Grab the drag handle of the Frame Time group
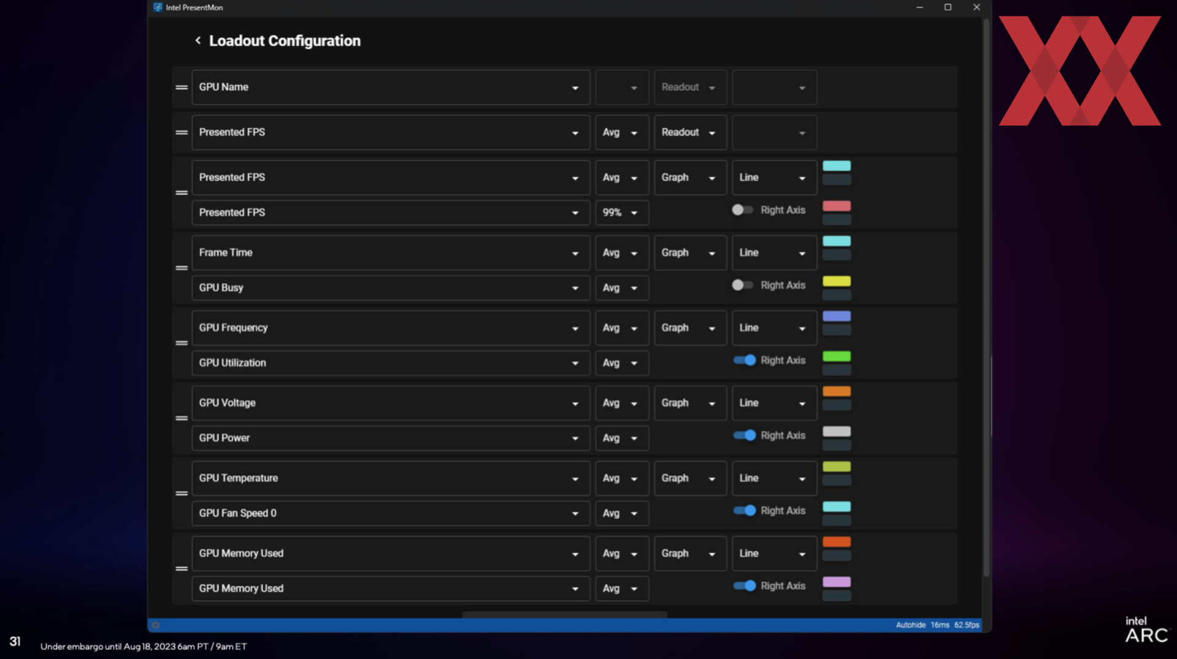This screenshot has height=659, width=1177. tap(181, 268)
